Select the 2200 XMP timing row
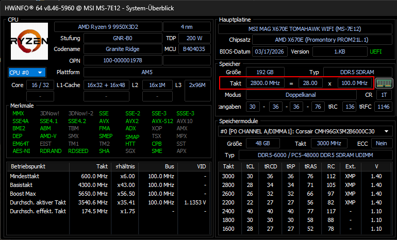Image resolution: width=397 pixels, height=240 pixels. pos(305,202)
